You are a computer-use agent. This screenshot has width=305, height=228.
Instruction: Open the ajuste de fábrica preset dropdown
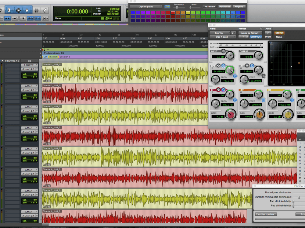[x=250, y=33]
